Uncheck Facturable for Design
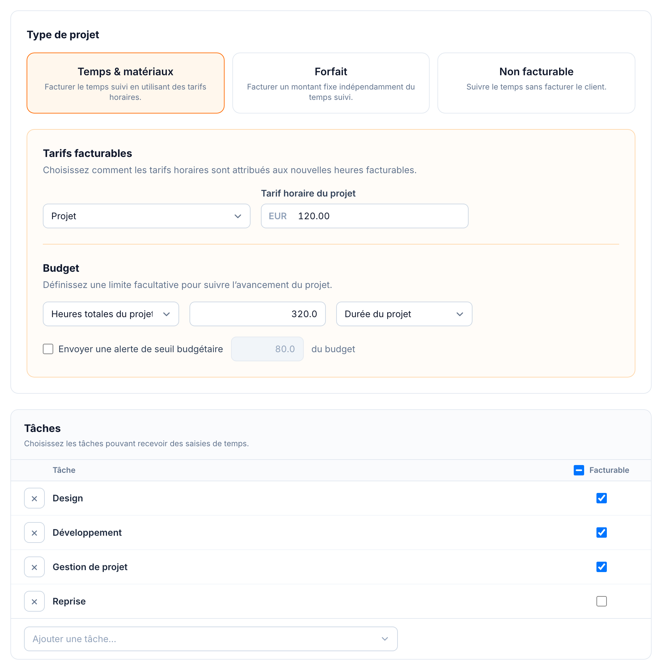Screen dimensions: 662x670 [x=601, y=498]
